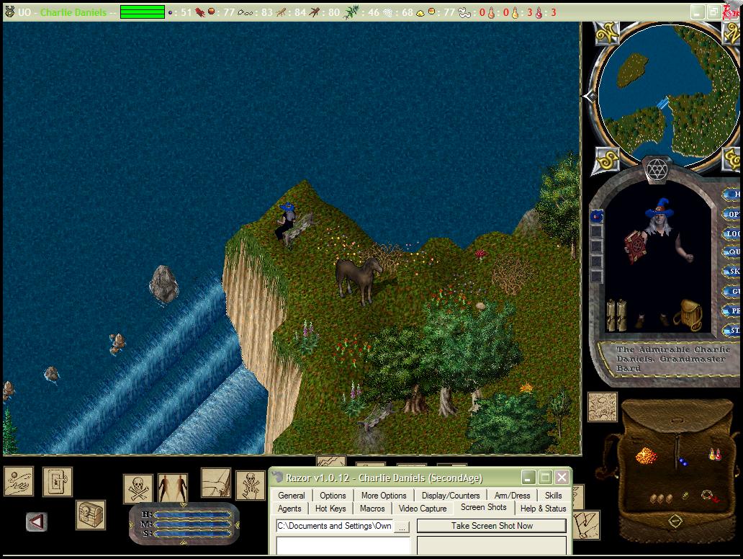
Task: Switch to the Hot Keys tab in Razor
Action: (x=330, y=509)
